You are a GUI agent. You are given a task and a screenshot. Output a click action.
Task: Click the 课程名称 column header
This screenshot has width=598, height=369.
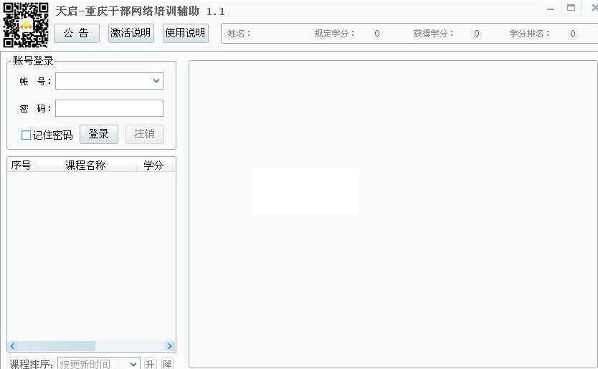tap(85, 166)
